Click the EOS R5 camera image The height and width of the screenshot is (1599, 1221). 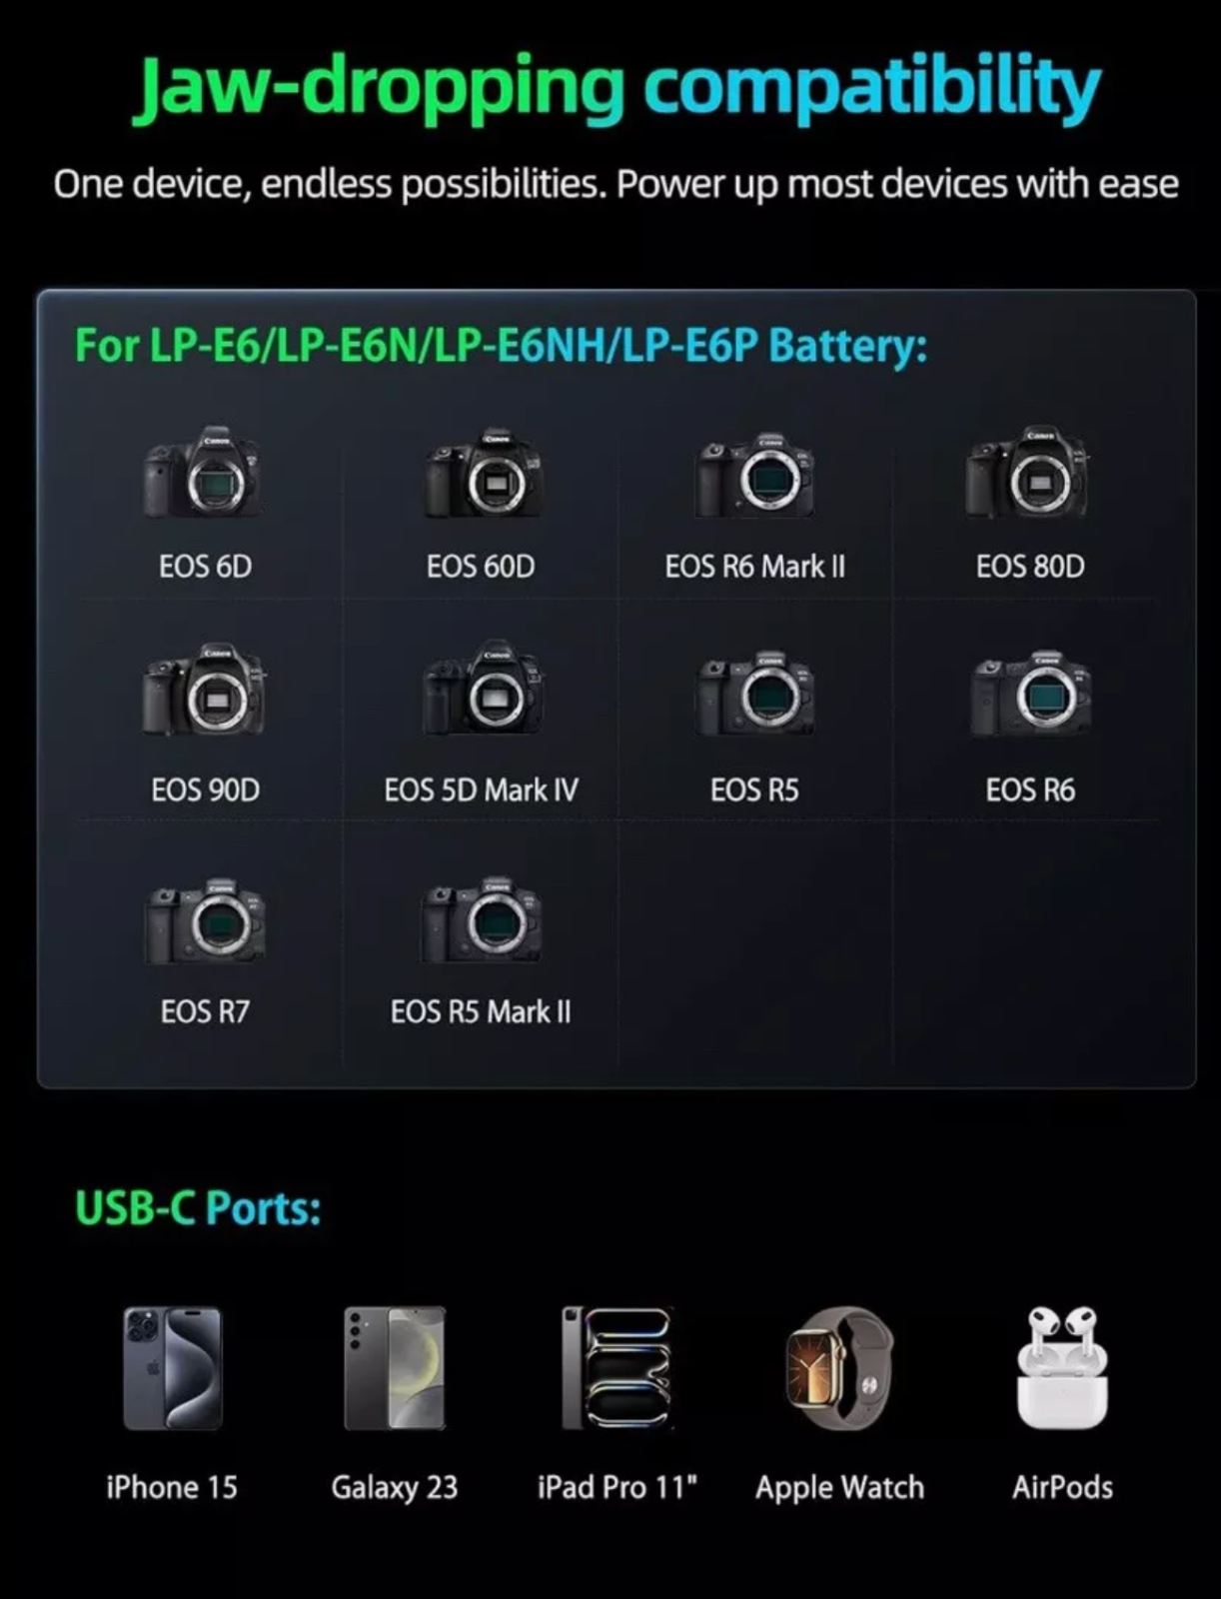point(755,695)
